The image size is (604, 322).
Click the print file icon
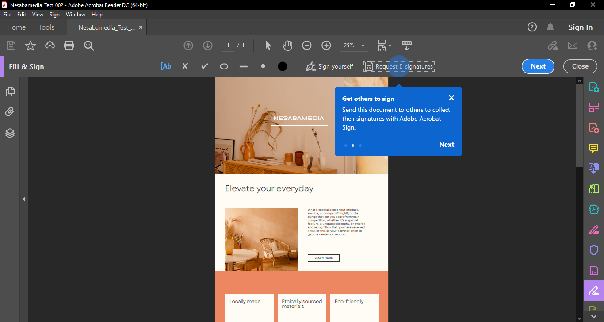click(69, 46)
